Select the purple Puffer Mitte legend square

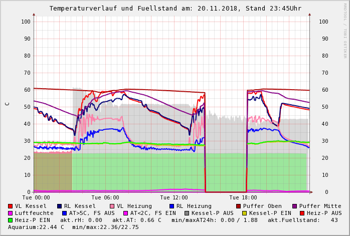point(294,206)
